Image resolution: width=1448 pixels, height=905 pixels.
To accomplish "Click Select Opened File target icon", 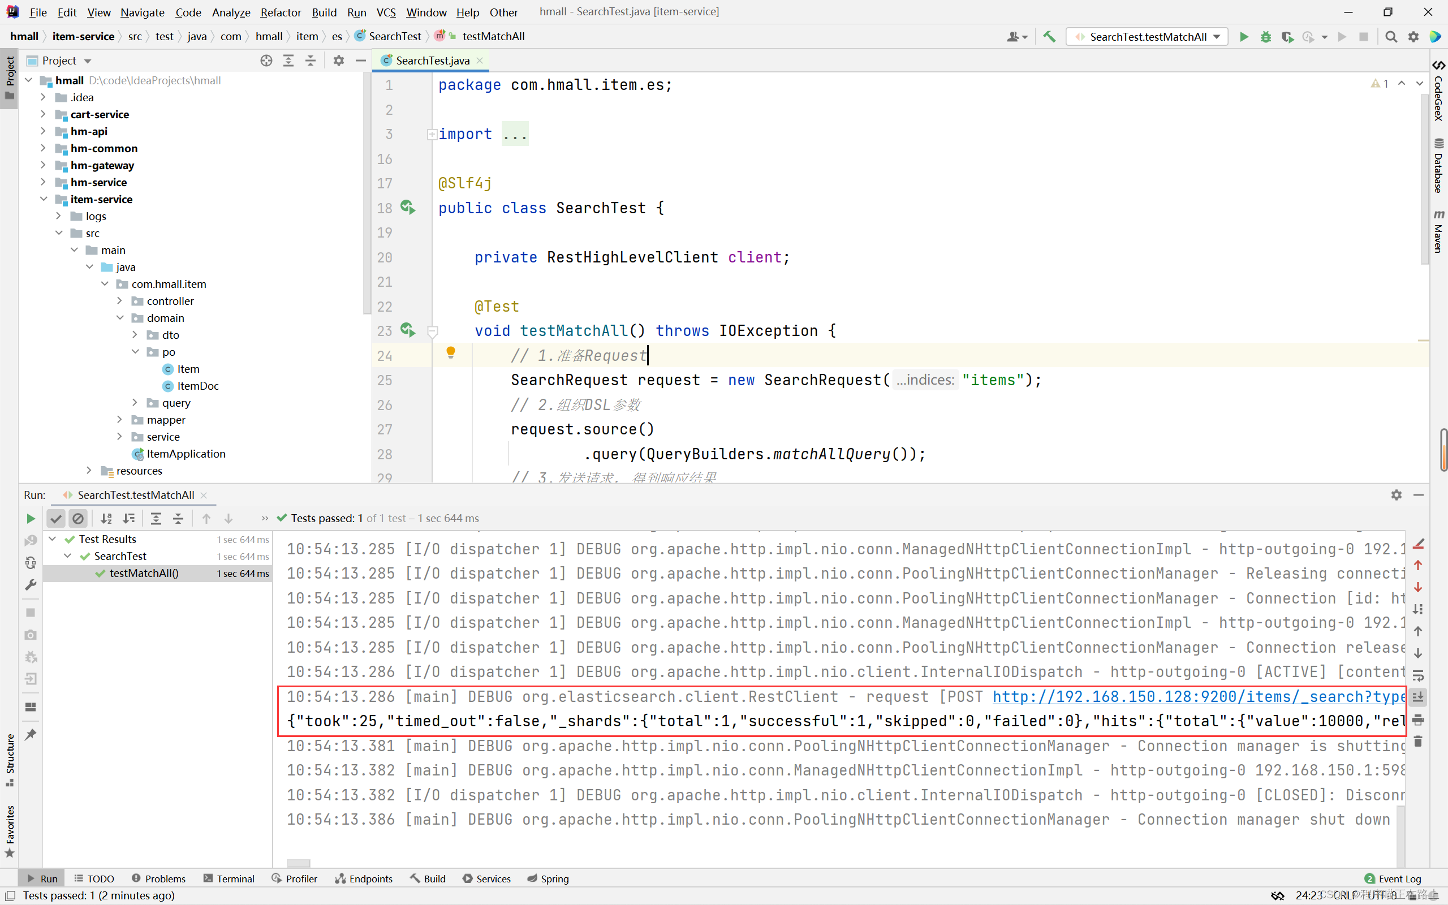I will (266, 61).
